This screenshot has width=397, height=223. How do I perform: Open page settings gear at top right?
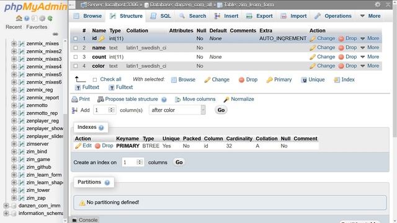[x=378, y=4]
